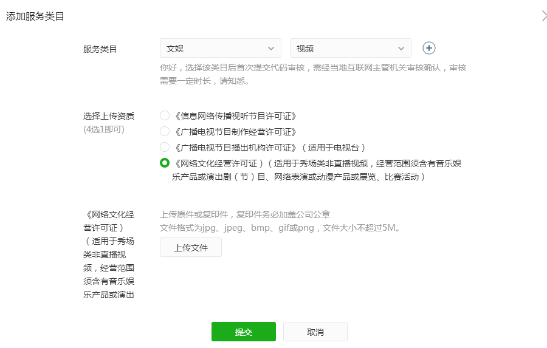
Task: Select 广播电视节目制作经营许可证 radio button
Action: coord(165,131)
